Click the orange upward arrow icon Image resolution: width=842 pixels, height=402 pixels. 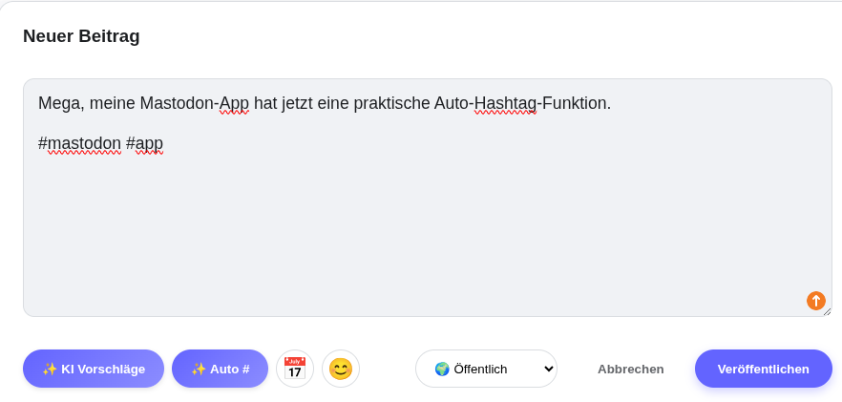point(815,301)
